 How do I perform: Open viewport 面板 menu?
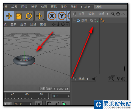(x=43, y=24)
